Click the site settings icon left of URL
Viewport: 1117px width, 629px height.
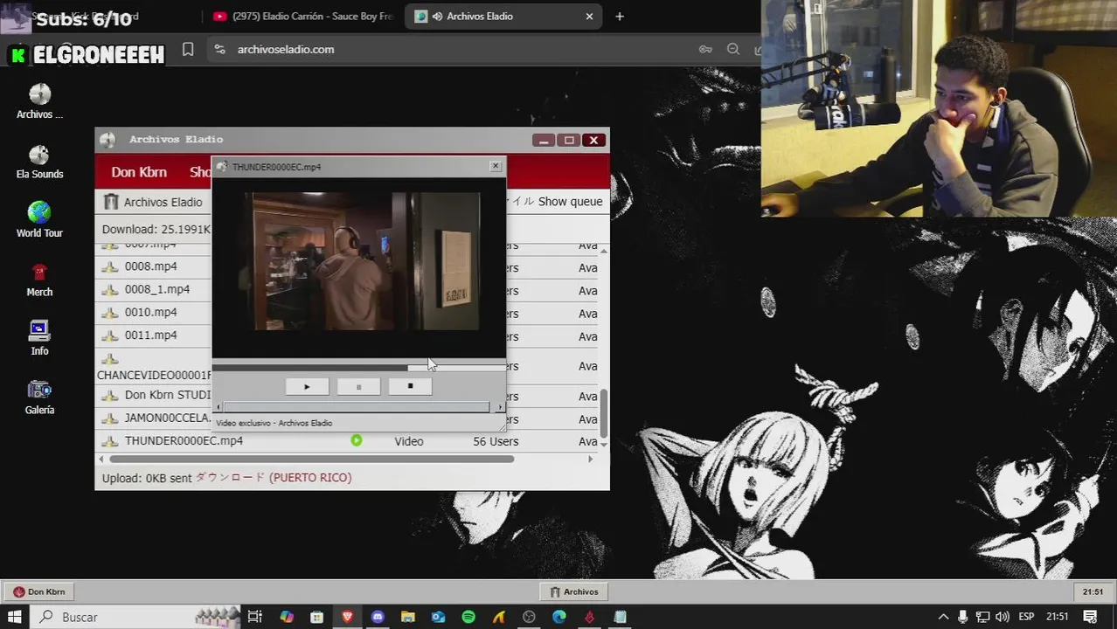(x=219, y=50)
